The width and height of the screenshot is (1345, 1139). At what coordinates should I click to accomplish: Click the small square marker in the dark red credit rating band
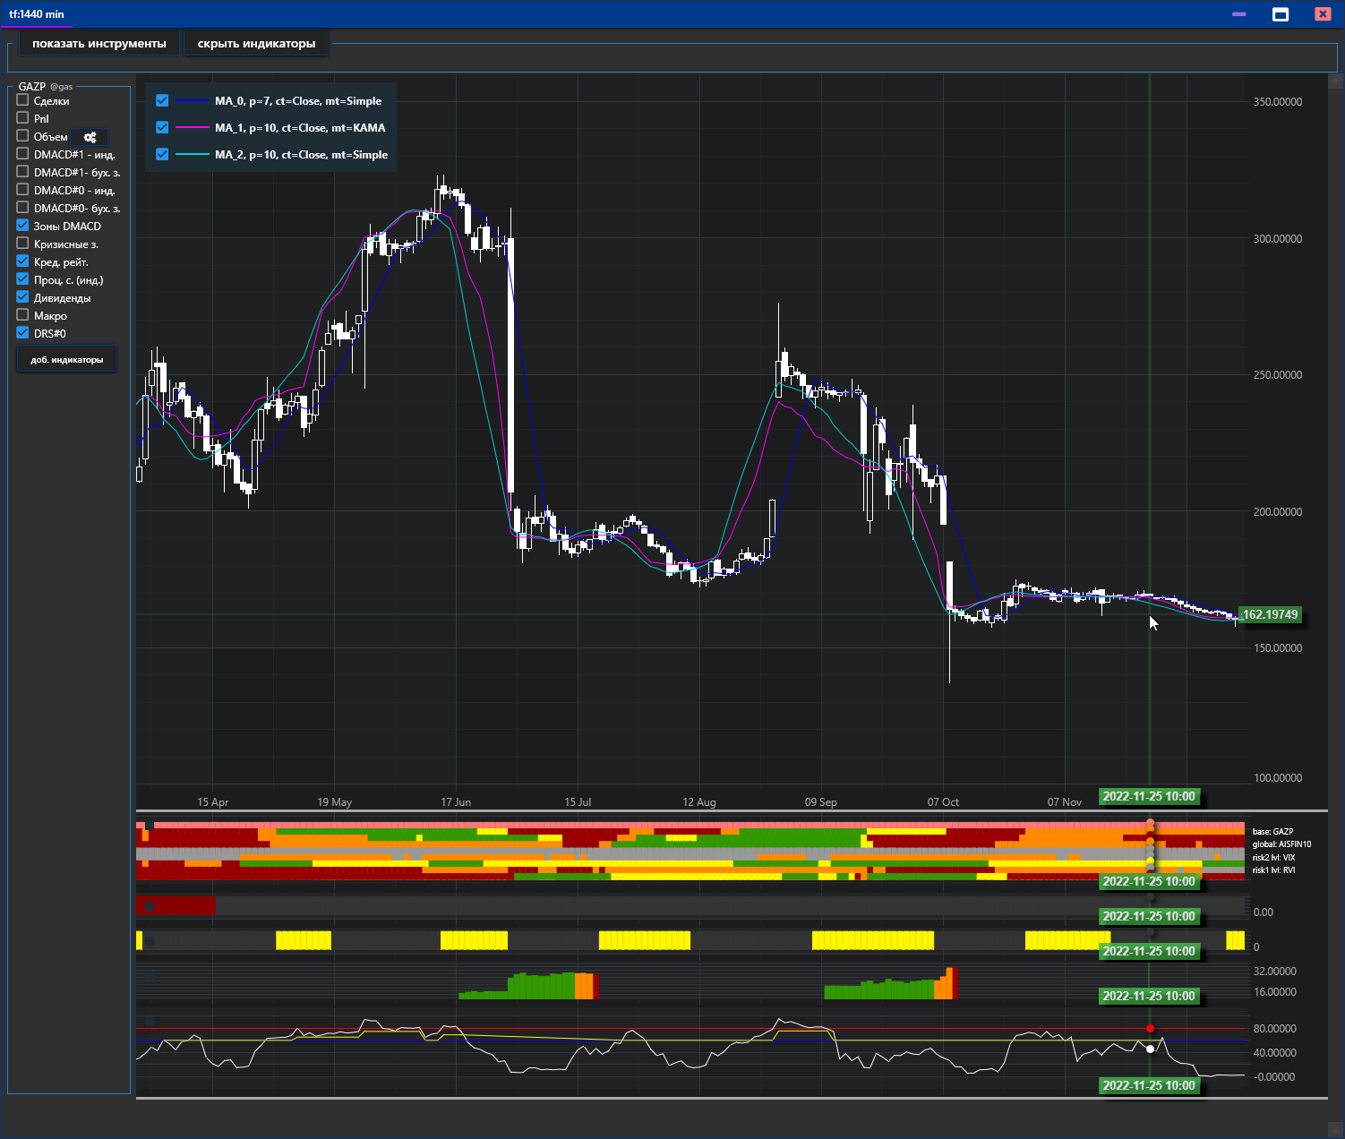tap(150, 907)
